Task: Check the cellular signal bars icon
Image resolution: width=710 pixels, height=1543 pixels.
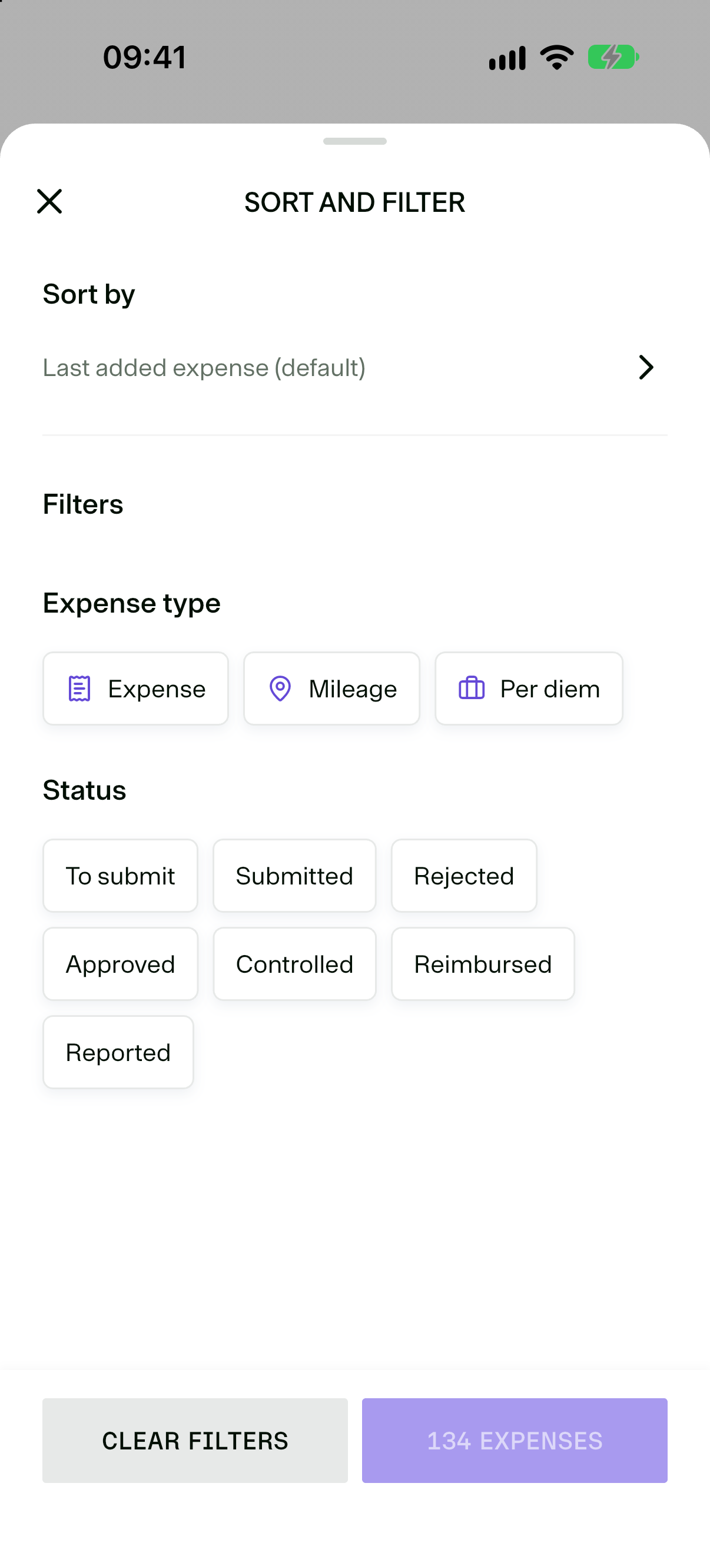Action: click(x=507, y=58)
